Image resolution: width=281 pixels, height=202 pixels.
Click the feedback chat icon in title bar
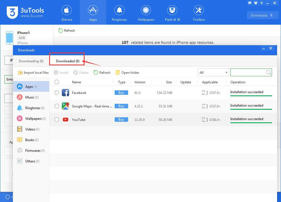tap(250, 3)
